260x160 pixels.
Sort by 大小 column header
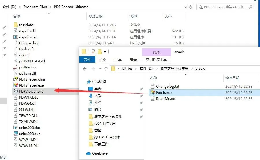click(168, 16)
